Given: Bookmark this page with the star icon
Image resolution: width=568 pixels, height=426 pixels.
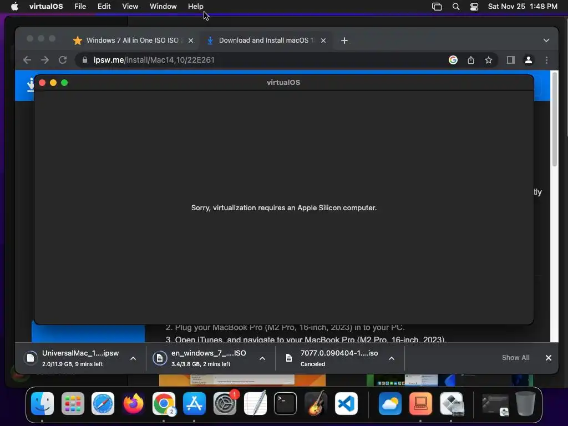Looking at the screenshot, I should pyautogui.click(x=489, y=60).
